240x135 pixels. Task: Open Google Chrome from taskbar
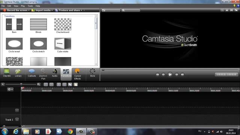coord(70,132)
